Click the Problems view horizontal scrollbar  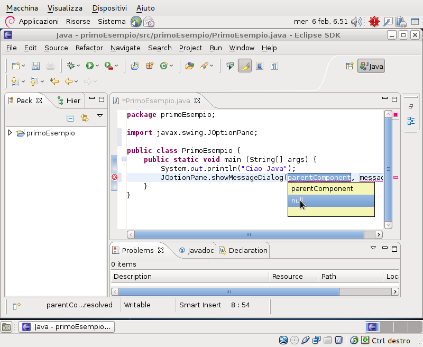point(229,291)
